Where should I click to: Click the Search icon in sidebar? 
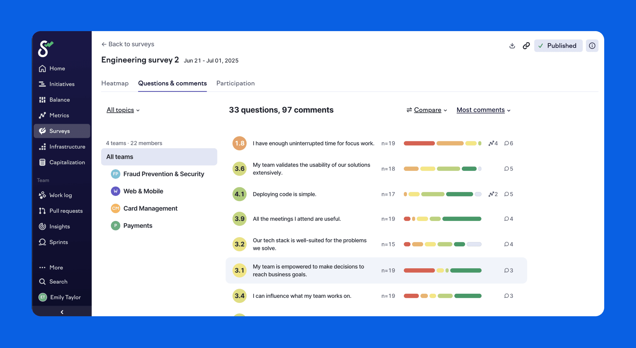[x=42, y=282]
